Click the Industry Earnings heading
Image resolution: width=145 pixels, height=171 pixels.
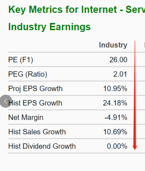[49, 27]
